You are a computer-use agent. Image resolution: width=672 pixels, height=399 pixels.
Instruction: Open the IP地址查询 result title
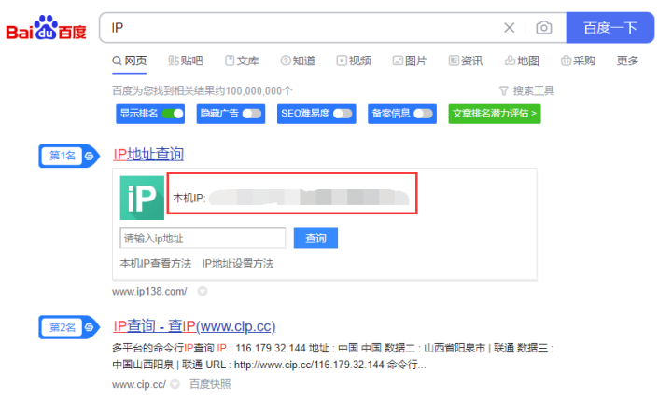coord(148,154)
